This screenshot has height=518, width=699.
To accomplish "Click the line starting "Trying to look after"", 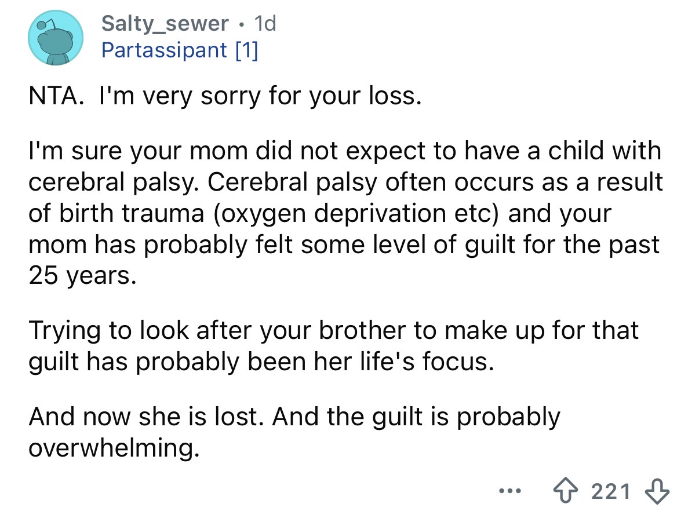I will coord(333,330).
